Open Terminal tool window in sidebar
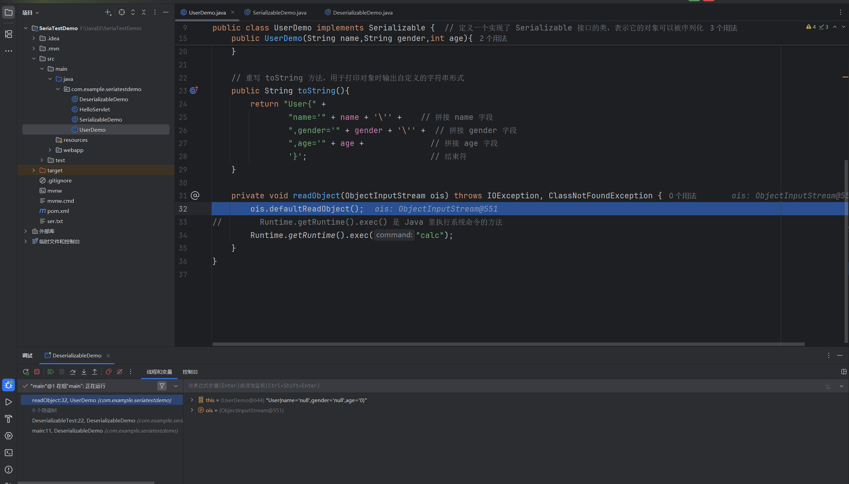849x484 pixels. [x=8, y=453]
